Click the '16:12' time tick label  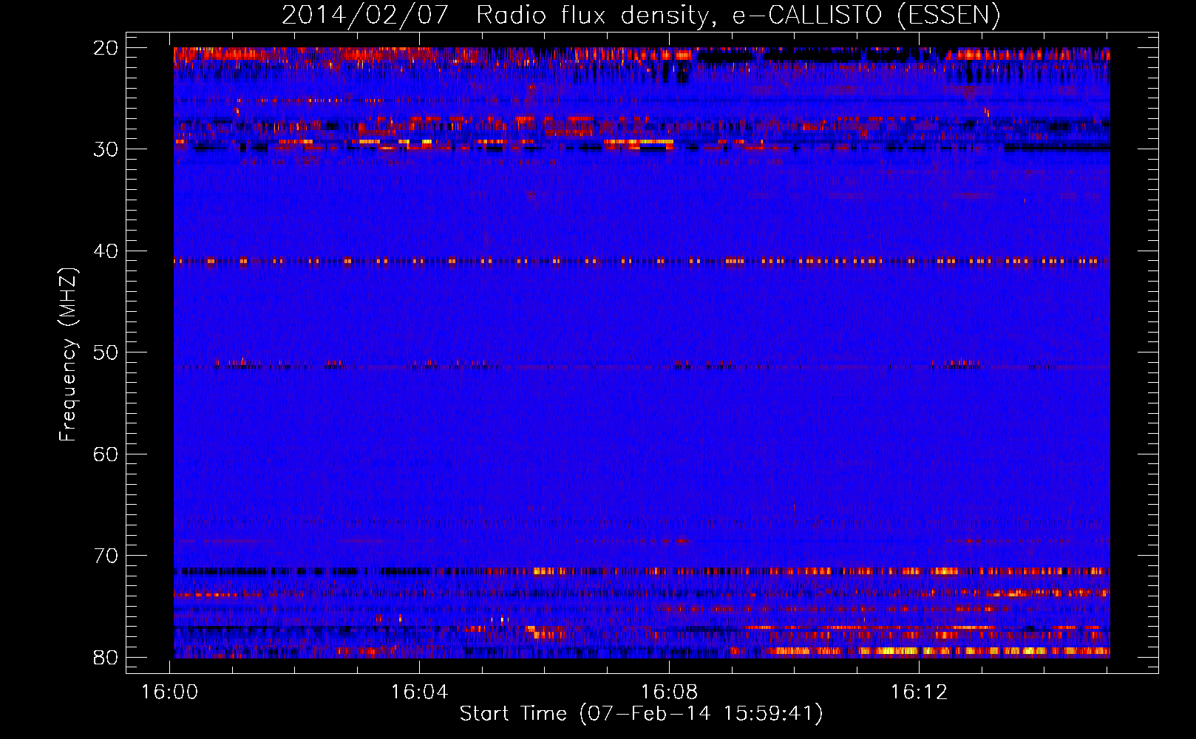point(919,692)
